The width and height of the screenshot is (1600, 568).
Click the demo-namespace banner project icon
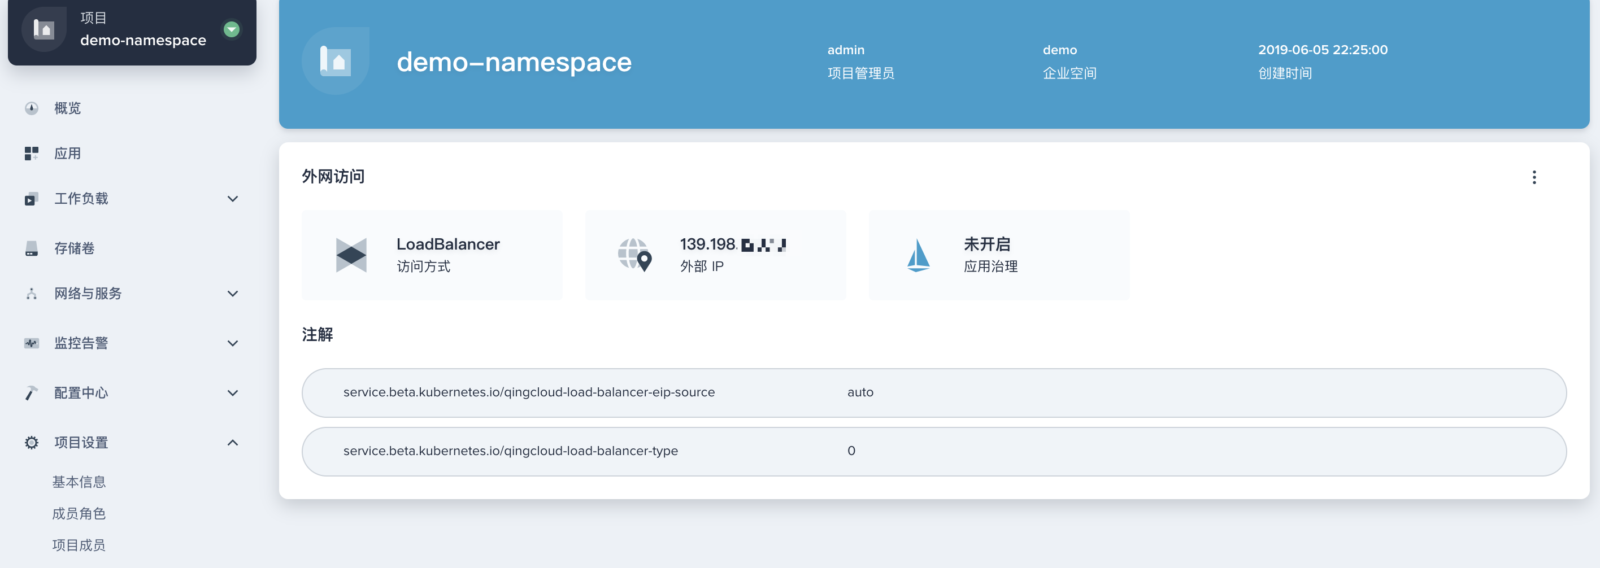(x=336, y=61)
